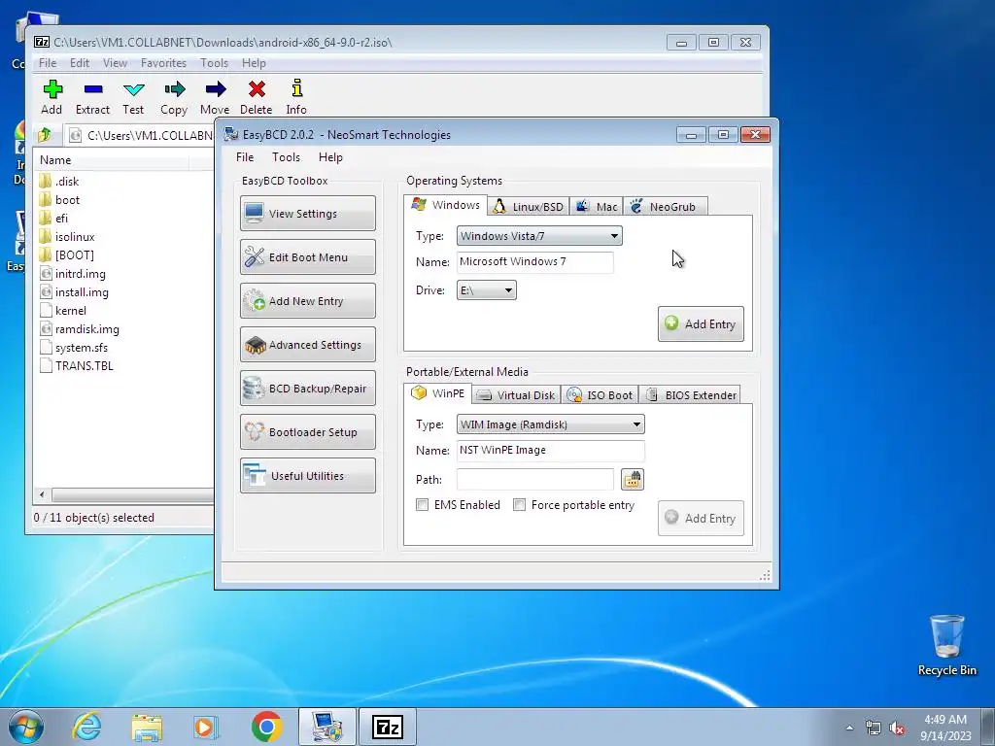Select install.img in 7-Zip list
The image size is (995, 746).
[x=74, y=291]
